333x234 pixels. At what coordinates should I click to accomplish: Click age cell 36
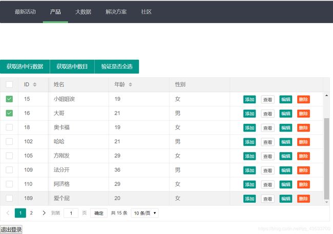[117, 170]
